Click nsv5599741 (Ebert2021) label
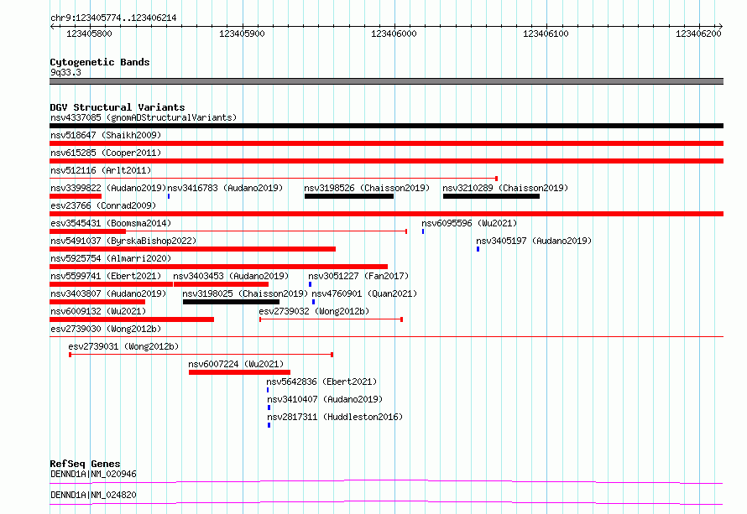 106,276
